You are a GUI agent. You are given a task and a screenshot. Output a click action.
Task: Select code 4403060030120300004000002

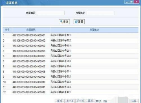coord(29,41)
